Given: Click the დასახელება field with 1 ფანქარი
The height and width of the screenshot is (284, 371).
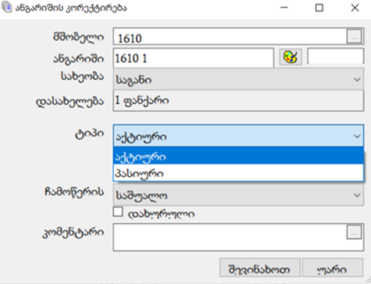Looking at the screenshot, I should 238,101.
